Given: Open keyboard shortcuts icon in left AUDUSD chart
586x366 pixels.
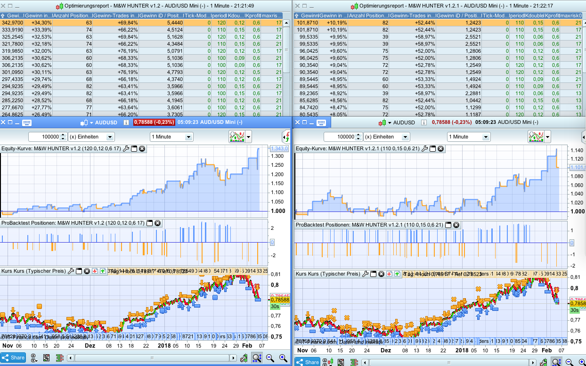Looking at the screenshot, I should (26, 122).
